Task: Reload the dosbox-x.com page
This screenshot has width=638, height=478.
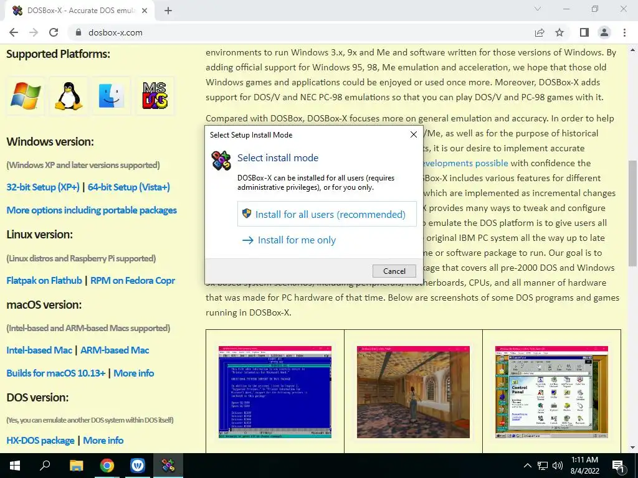Action: click(x=54, y=32)
